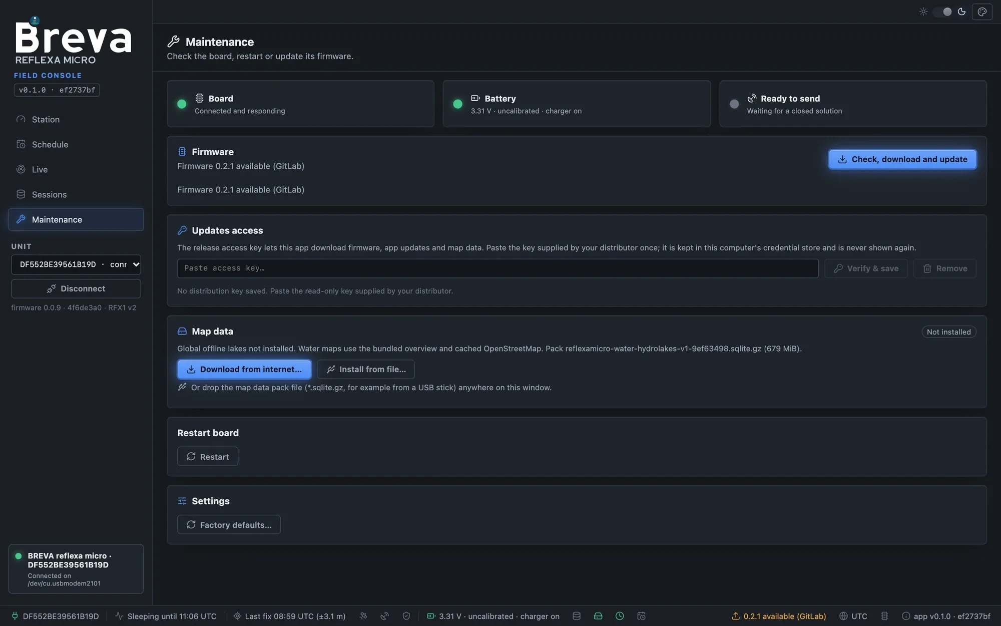Expand the Unit selector dropdown
This screenshot has width=1001, height=626.
[x=76, y=264]
